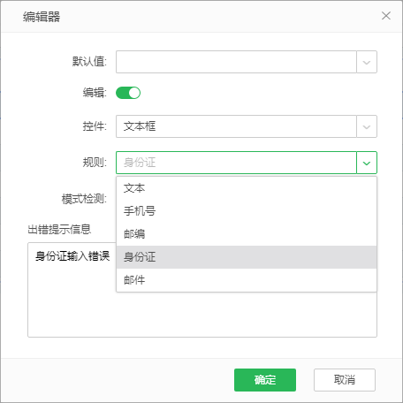Screen dimensions: 403x403
Task: Click the 取消 button
Action: coord(345,380)
